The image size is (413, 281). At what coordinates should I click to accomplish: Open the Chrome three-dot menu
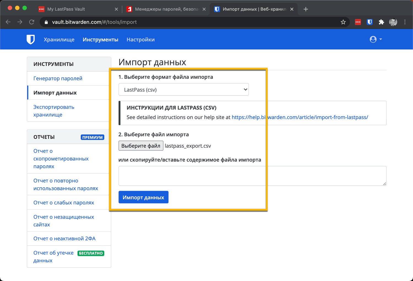(x=405, y=22)
